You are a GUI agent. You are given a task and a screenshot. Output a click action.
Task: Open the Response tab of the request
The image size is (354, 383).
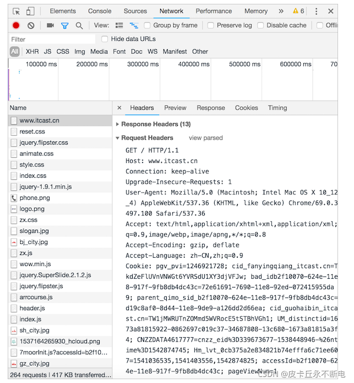[x=211, y=108]
